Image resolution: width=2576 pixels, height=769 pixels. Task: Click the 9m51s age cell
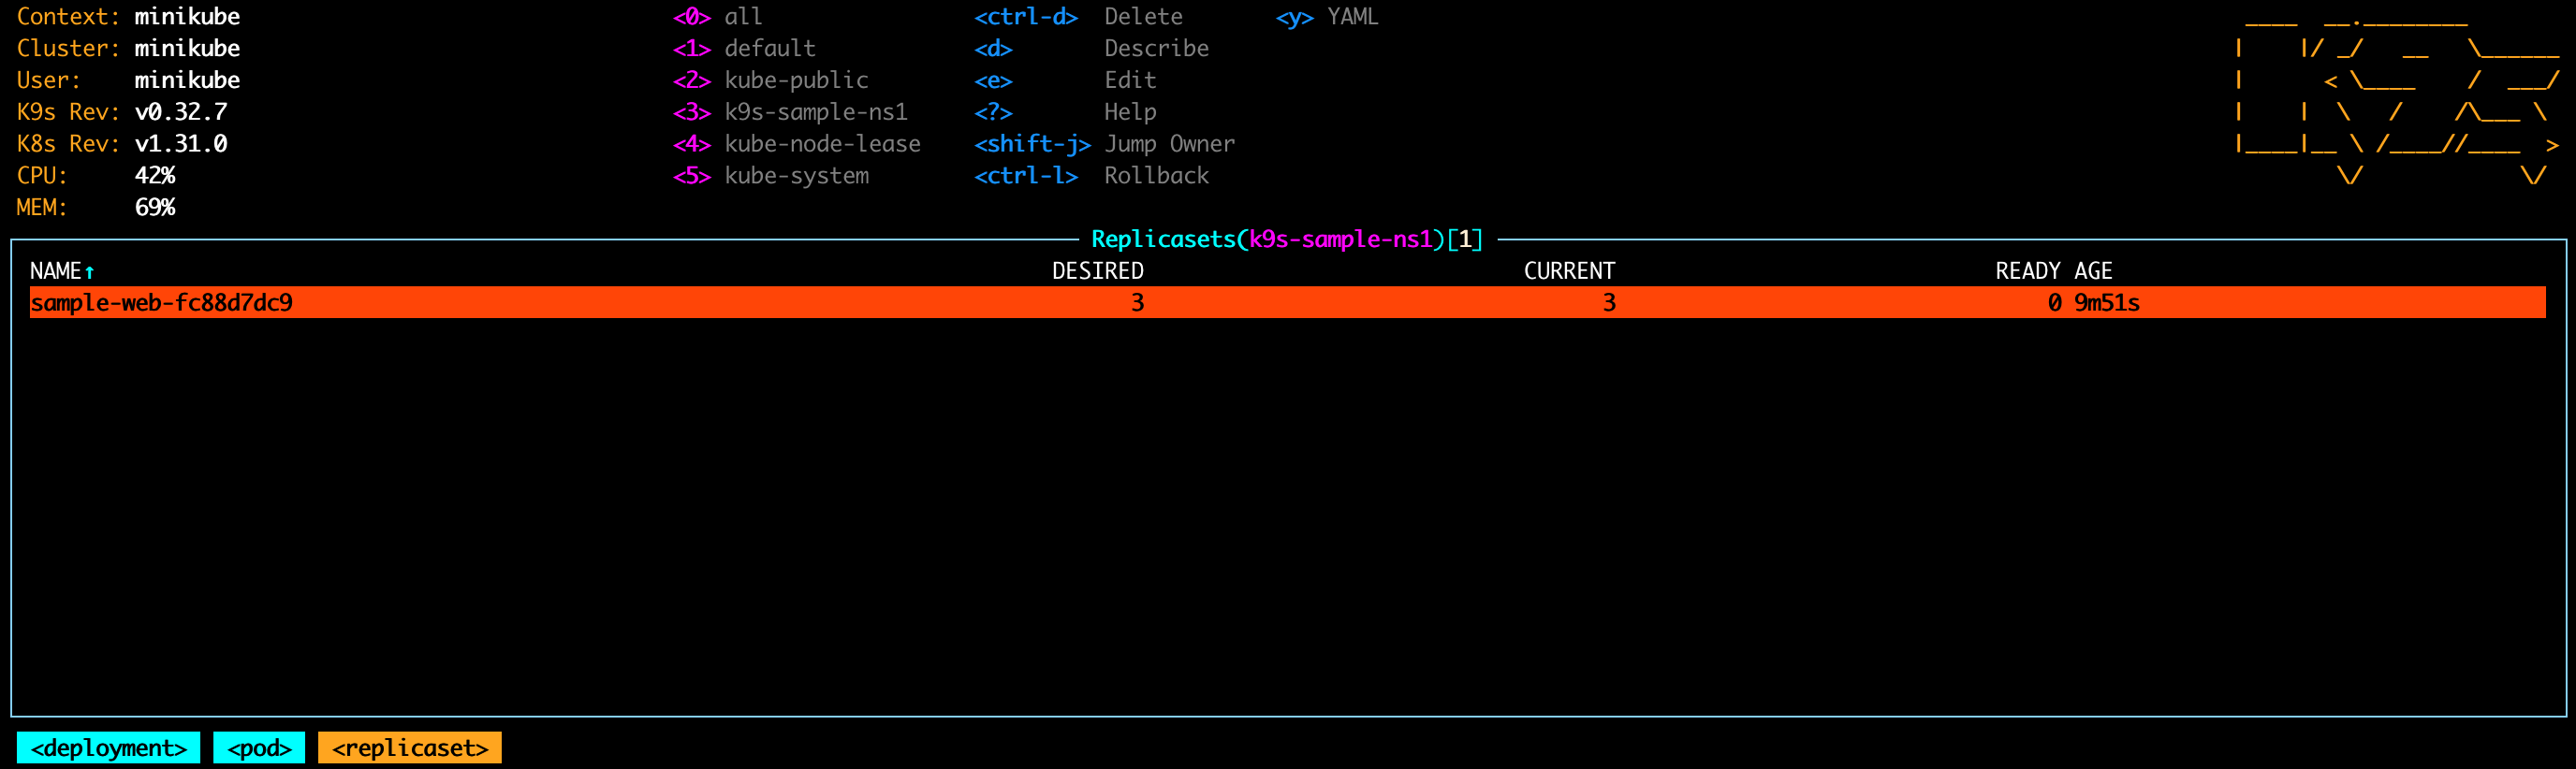click(x=2107, y=302)
